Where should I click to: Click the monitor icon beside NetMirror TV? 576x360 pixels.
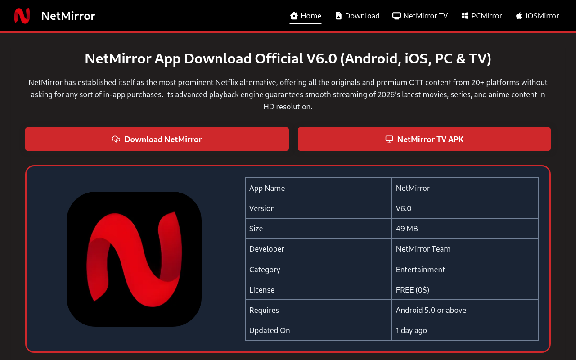[396, 16]
